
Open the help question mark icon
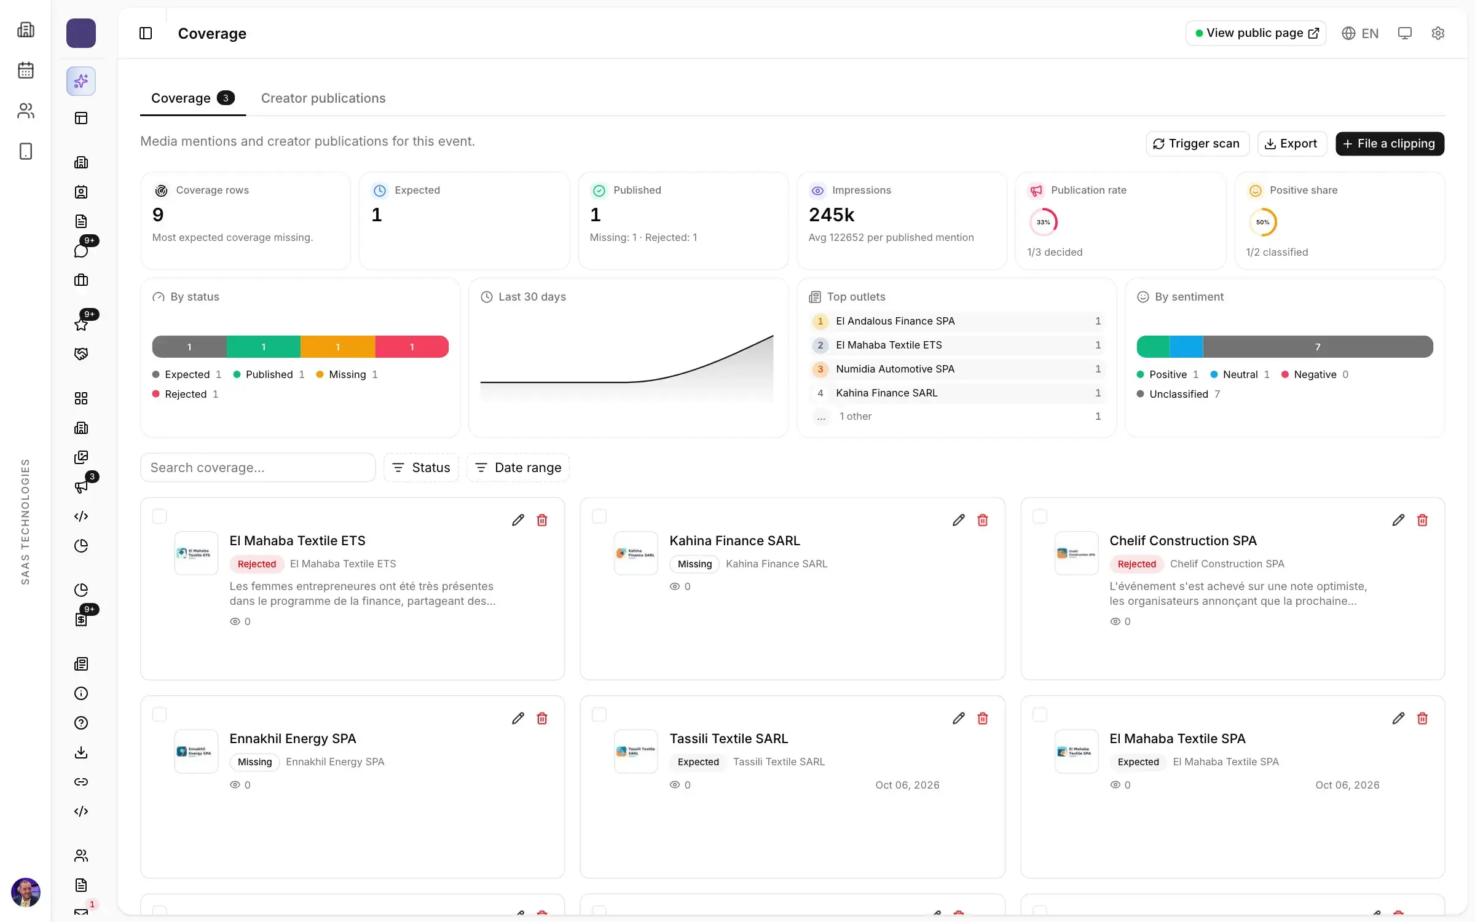[81, 723]
